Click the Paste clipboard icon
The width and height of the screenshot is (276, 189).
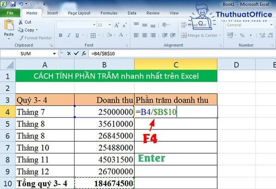9,25
